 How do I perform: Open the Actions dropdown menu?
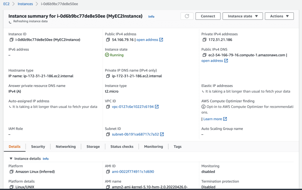pos(279,16)
